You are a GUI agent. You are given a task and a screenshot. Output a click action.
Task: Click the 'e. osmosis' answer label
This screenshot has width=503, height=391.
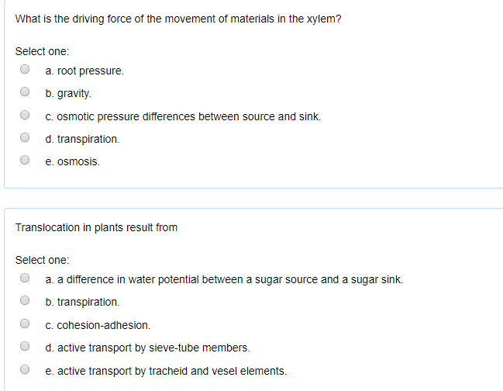click(x=73, y=162)
